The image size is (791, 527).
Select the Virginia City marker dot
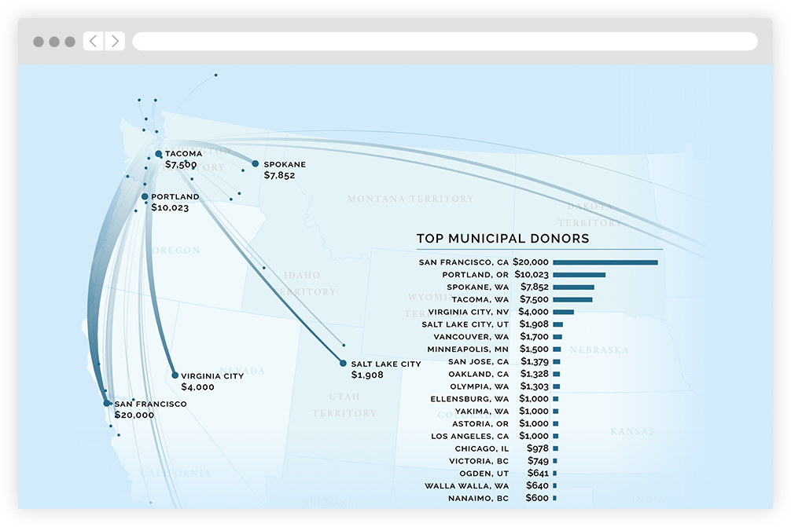[175, 375]
